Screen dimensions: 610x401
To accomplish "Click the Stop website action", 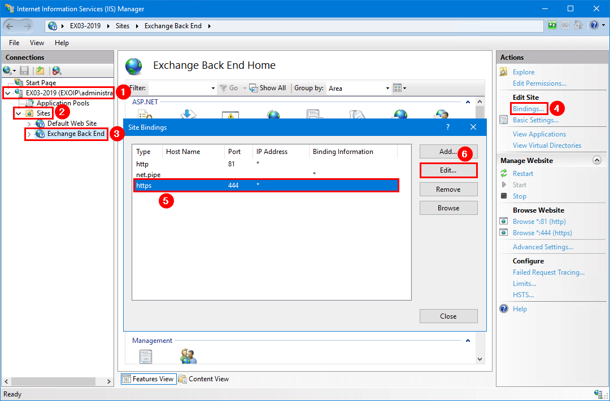I will click(520, 196).
